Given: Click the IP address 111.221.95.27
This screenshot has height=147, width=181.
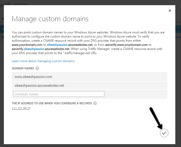Looking at the screenshot, I should [x=21, y=109].
